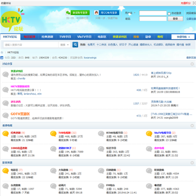The height and width of the screenshot is (196, 196).
Task: Open the red 每日签到 nav item
Action: click(x=29, y=37)
